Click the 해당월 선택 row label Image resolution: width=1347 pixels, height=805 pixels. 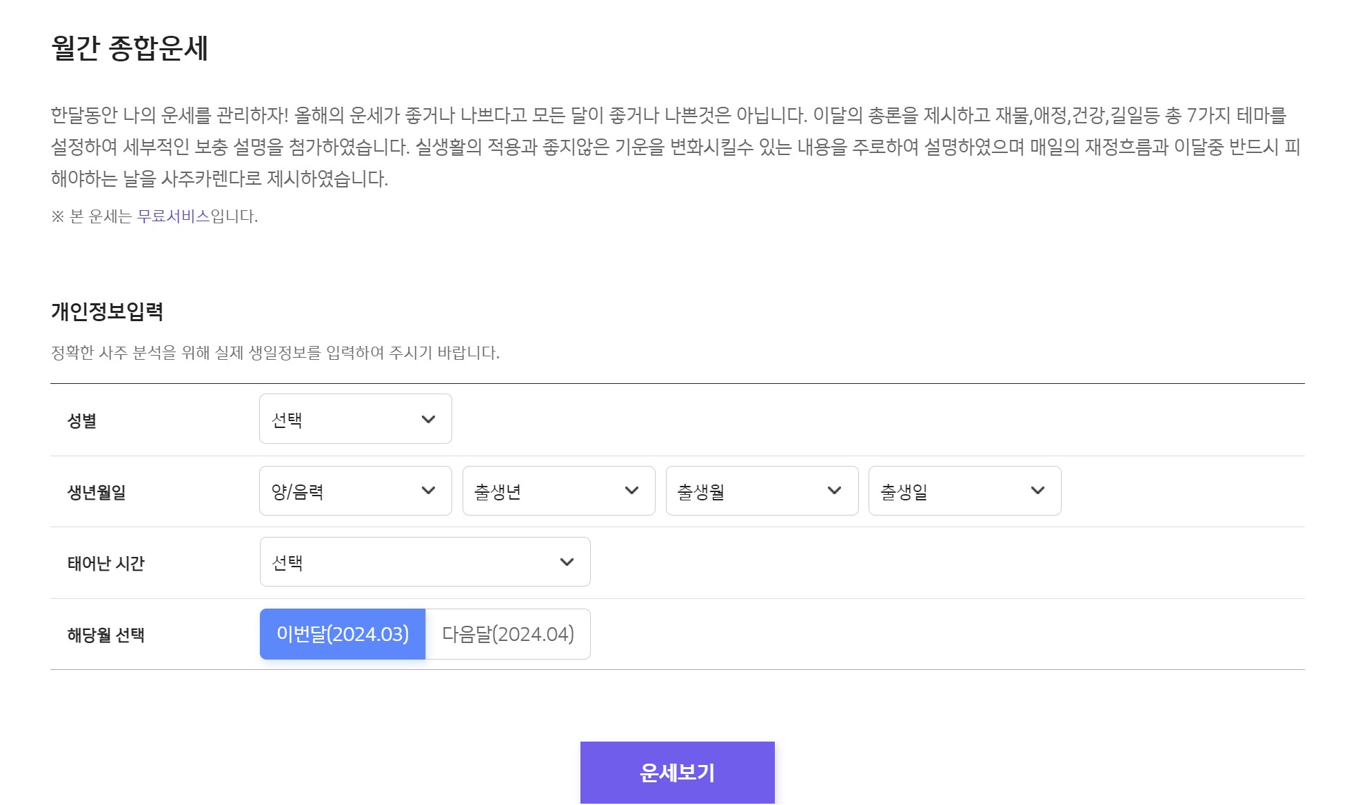pos(106,635)
